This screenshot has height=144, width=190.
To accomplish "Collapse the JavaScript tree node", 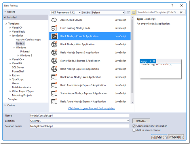I will click(10, 36).
